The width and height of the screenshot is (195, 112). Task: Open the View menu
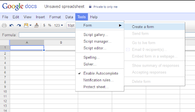(x=27, y=17)
